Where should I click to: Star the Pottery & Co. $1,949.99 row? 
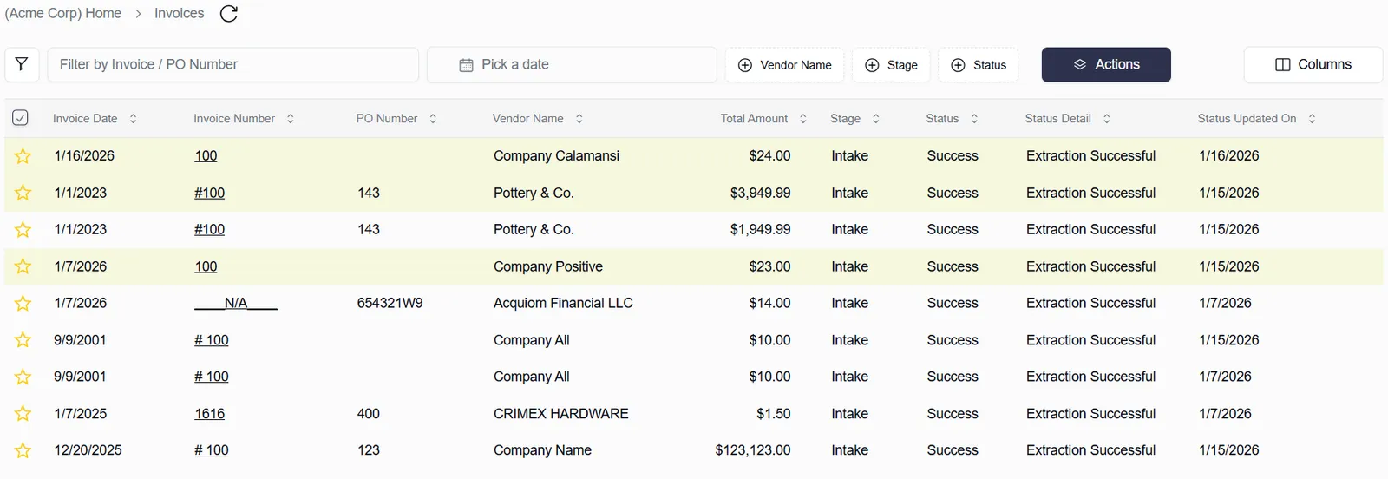click(x=23, y=230)
